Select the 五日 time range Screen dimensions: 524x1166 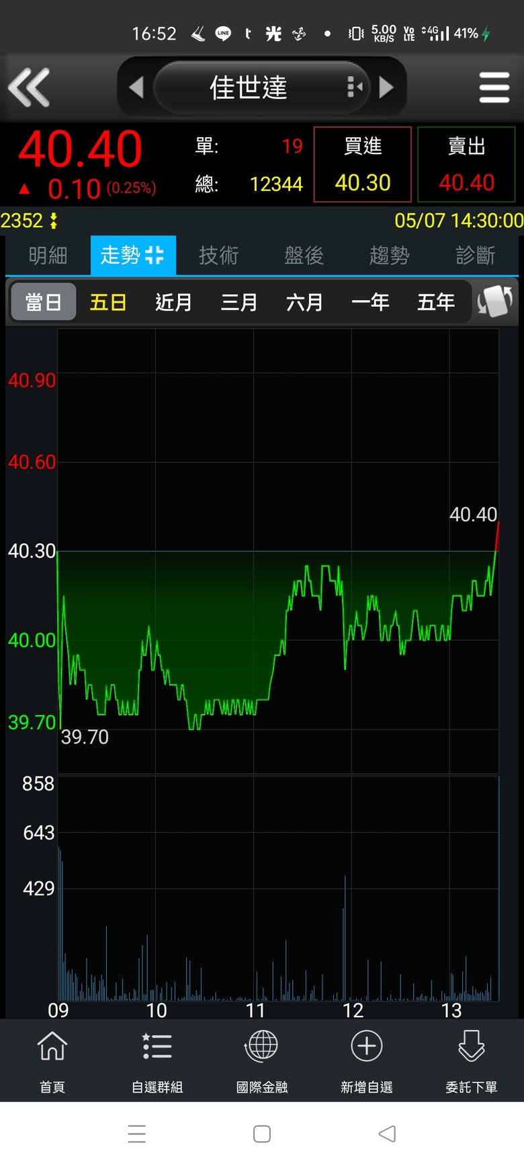point(108,302)
